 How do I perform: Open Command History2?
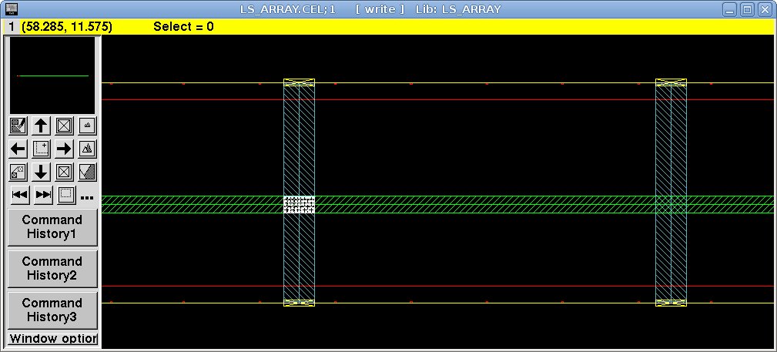coord(52,268)
